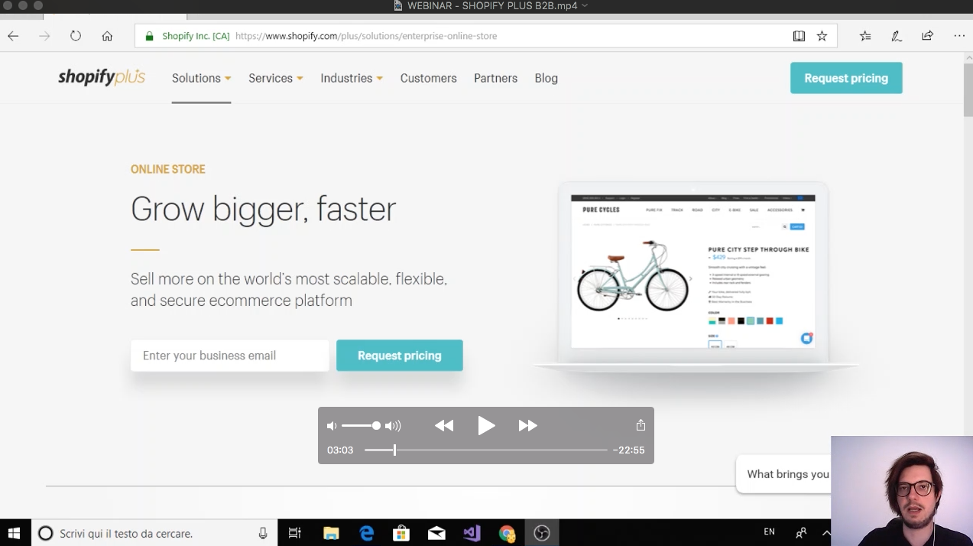Screen dimensions: 973x546
Task: Click header Request pricing button
Action: (846, 78)
